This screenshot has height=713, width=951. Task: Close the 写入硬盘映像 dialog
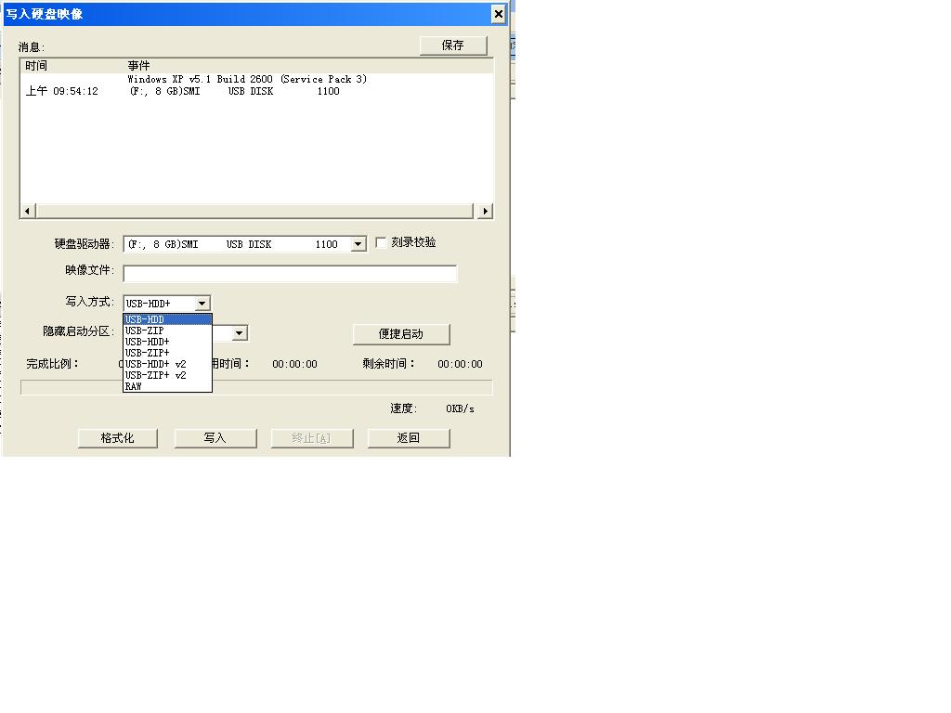tap(498, 14)
